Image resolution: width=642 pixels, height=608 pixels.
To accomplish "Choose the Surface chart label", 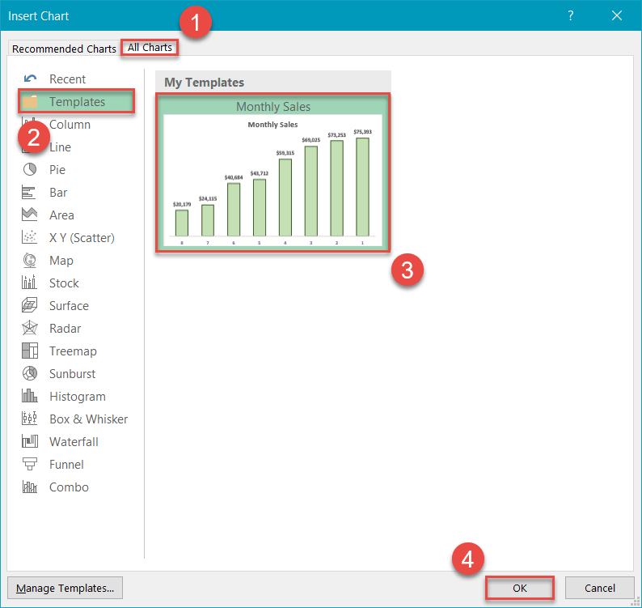I will click(69, 305).
